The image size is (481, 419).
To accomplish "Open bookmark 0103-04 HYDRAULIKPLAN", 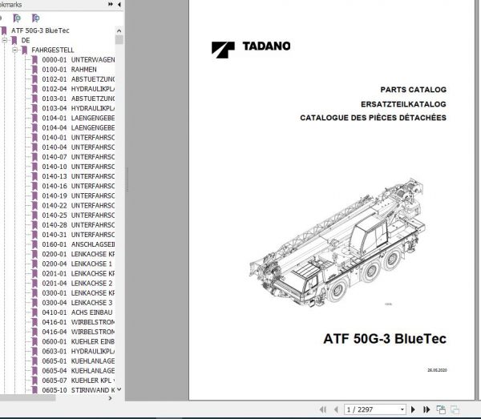I will point(79,108).
